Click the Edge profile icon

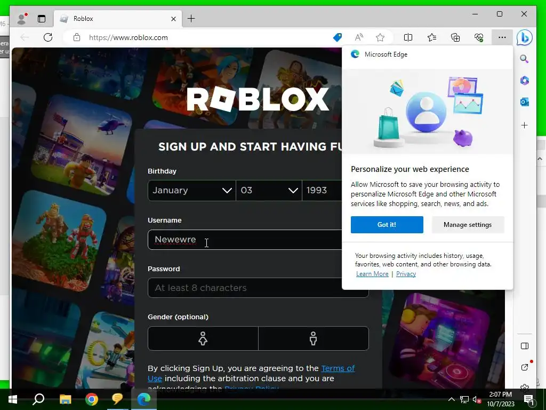[21, 19]
